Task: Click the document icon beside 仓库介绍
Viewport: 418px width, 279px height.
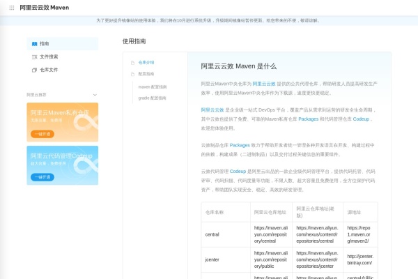Action: [x=132, y=63]
